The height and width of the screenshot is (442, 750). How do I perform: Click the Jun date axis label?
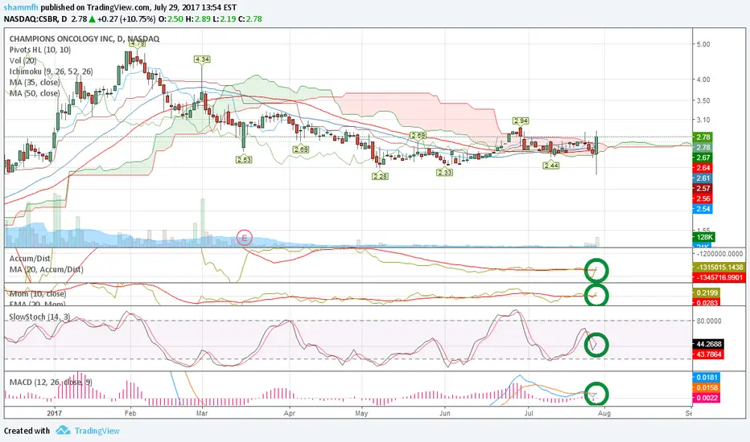445,413
